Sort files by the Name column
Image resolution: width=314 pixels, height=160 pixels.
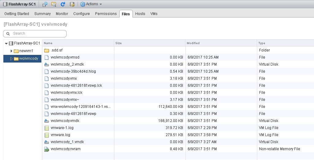pos(78,43)
